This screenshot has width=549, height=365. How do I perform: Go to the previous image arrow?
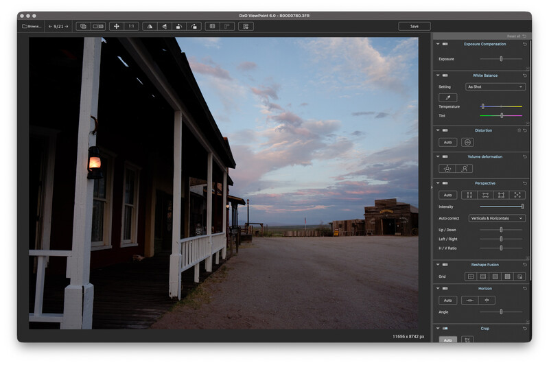click(x=50, y=26)
